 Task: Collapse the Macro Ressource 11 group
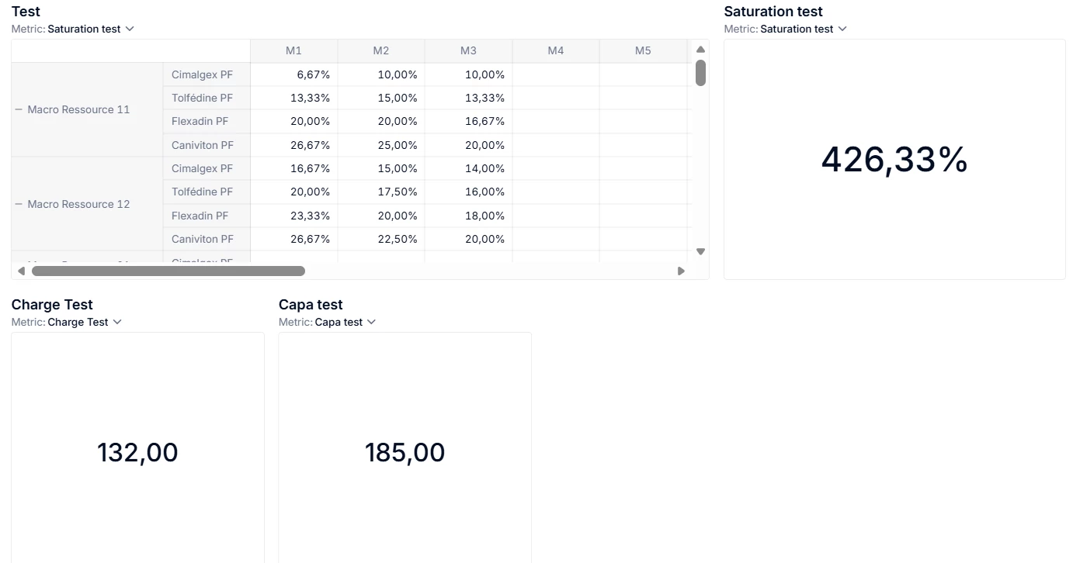click(19, 110)
